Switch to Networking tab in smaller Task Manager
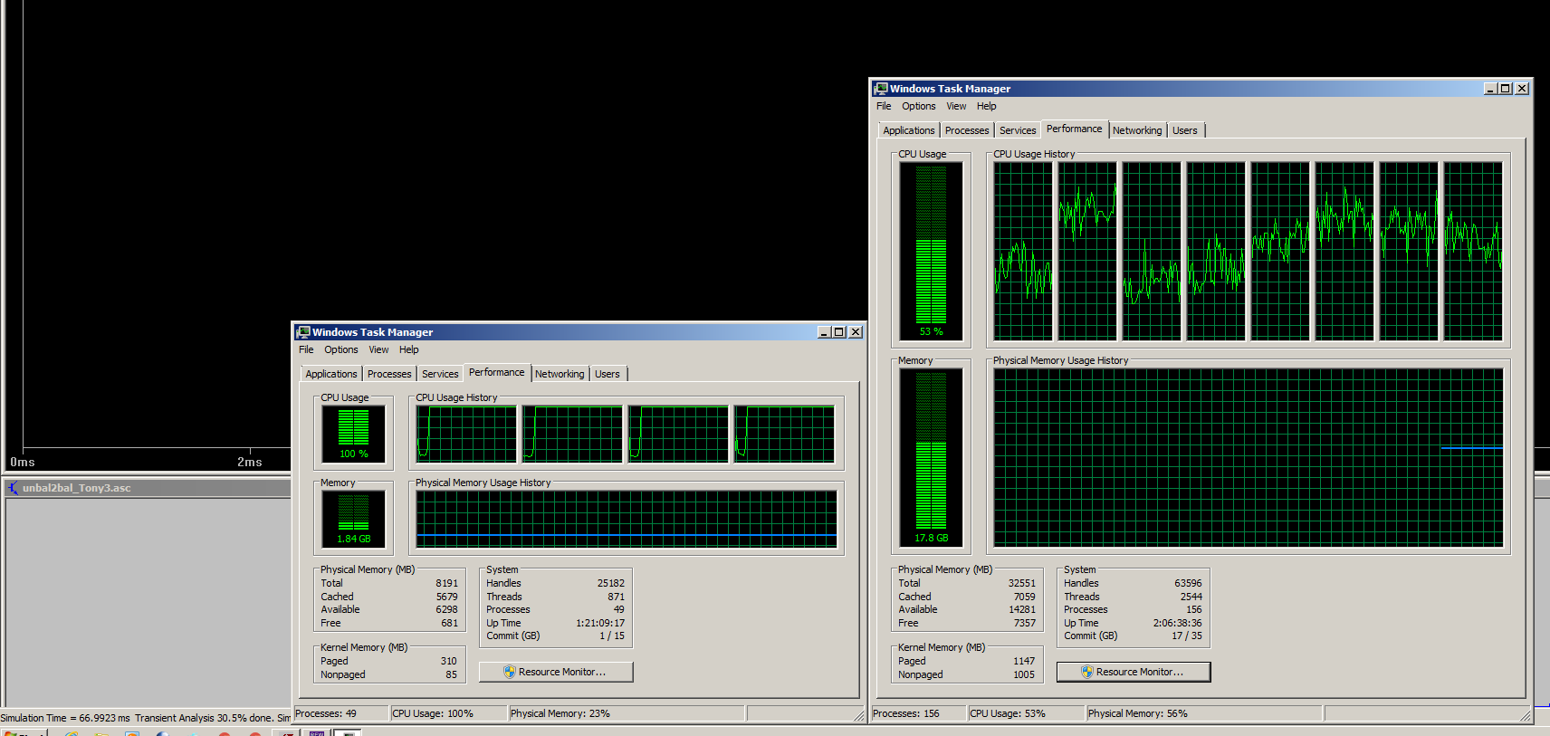Screen dimensions: 1550x736 (560, 374)
